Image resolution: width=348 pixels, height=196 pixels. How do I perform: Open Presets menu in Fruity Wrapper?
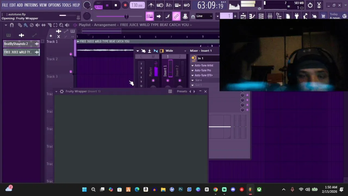(x=182, y=91)
